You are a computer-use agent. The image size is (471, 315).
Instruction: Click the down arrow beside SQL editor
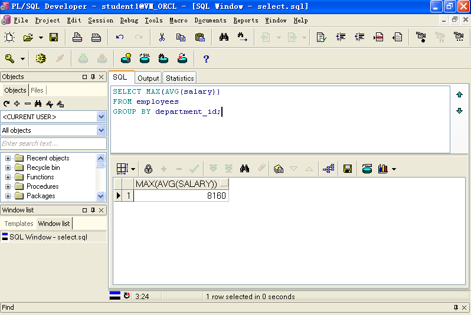tap(459, 111)
